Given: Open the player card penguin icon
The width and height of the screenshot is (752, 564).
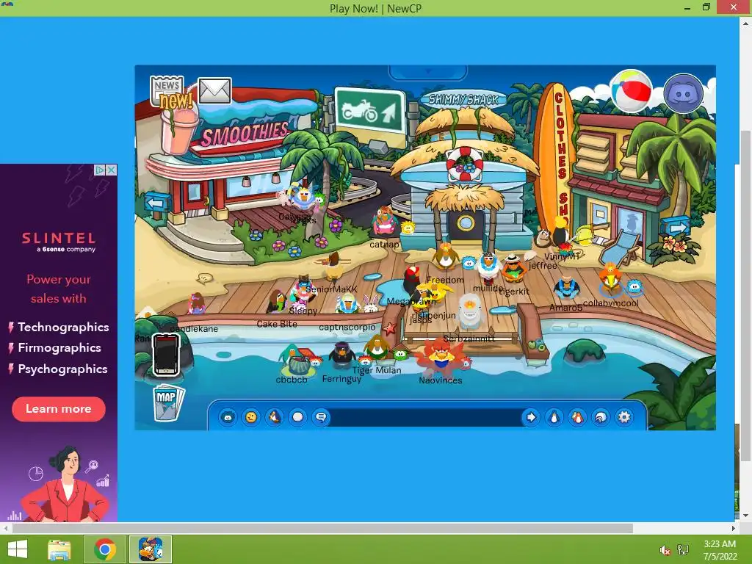Looking at the screenshot, I should (x=554, y=417).
